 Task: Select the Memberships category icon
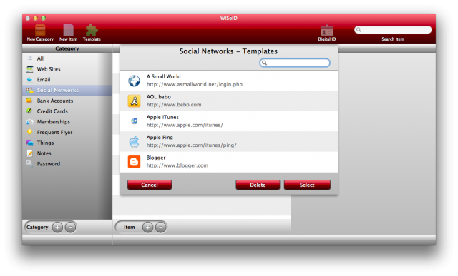pyautogui.click(x=29, y=121)
